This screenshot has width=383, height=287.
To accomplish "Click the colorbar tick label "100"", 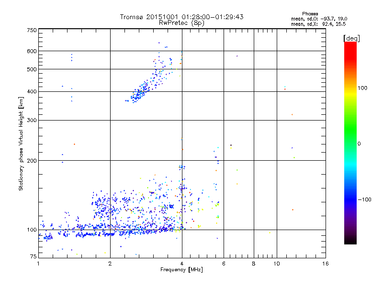I will click(x=362, y=88).
